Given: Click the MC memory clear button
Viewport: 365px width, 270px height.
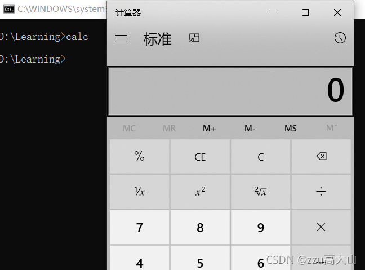Looking at the screenshot, I should pyautogui.click(x=129, y=128).
